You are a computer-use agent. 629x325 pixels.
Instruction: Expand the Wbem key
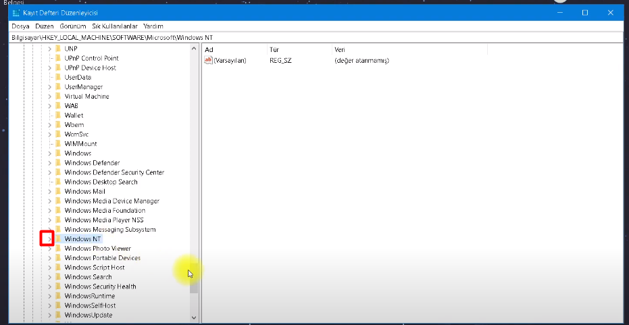coord(50,125)
